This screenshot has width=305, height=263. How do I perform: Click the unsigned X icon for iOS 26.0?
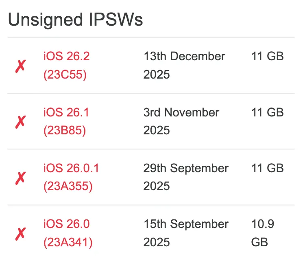(x=20, y=233)
